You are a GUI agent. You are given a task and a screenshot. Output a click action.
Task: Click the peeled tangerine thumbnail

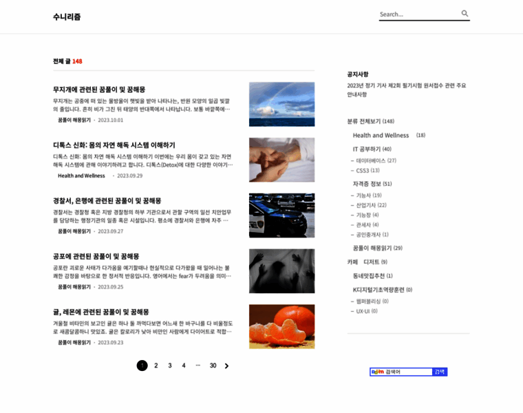click(282, 326)
